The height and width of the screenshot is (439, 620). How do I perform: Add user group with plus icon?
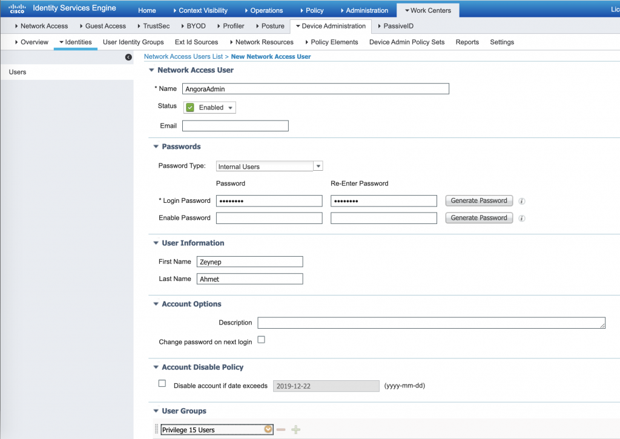pos(295,429)
